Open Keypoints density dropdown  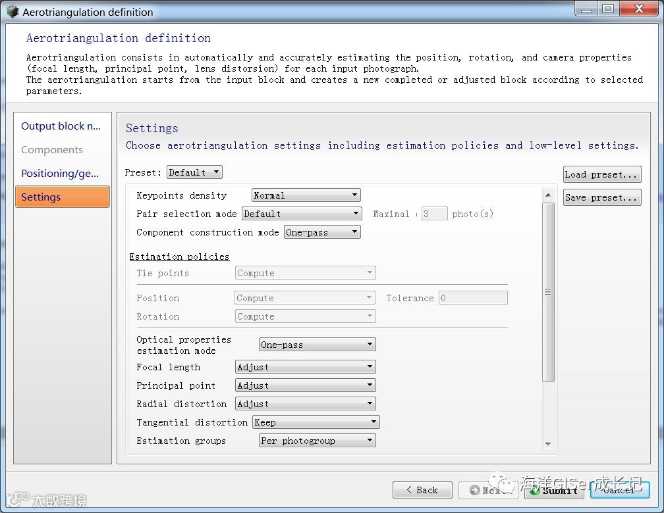point(306,195)
